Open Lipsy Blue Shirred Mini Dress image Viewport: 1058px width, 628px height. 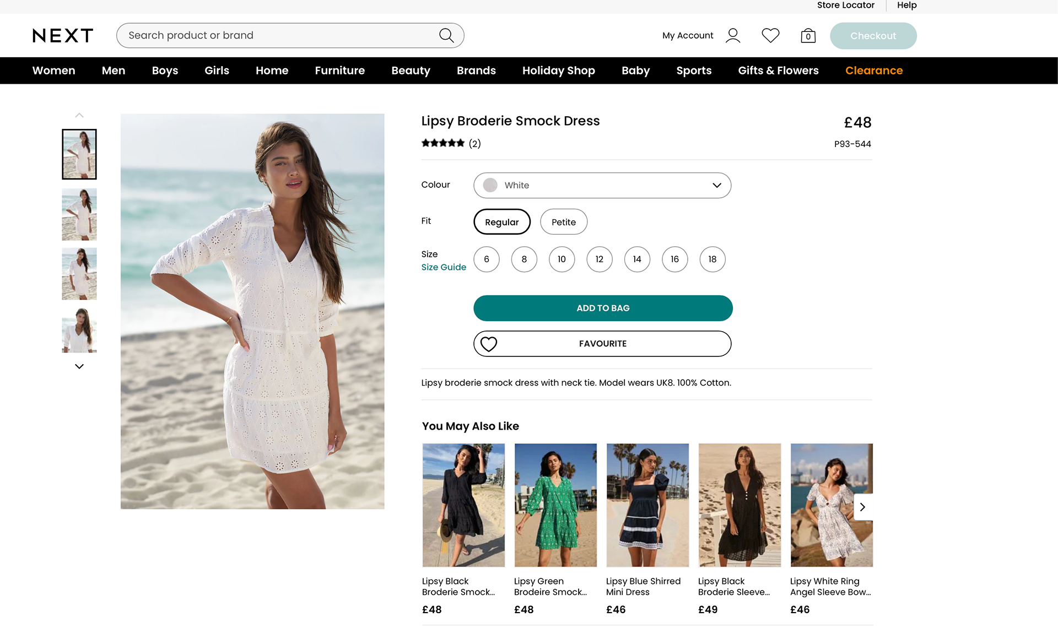click(647, 505)
